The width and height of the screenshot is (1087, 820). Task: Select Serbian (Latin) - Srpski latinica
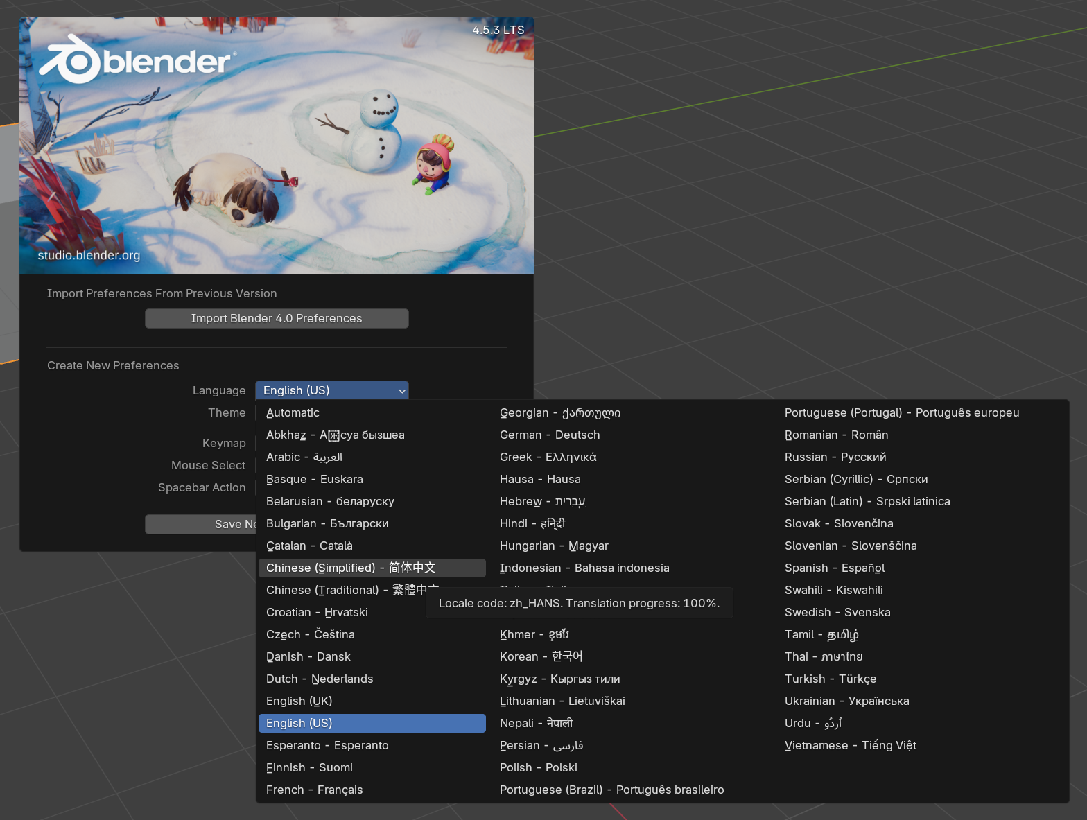(x=922, y=501)
